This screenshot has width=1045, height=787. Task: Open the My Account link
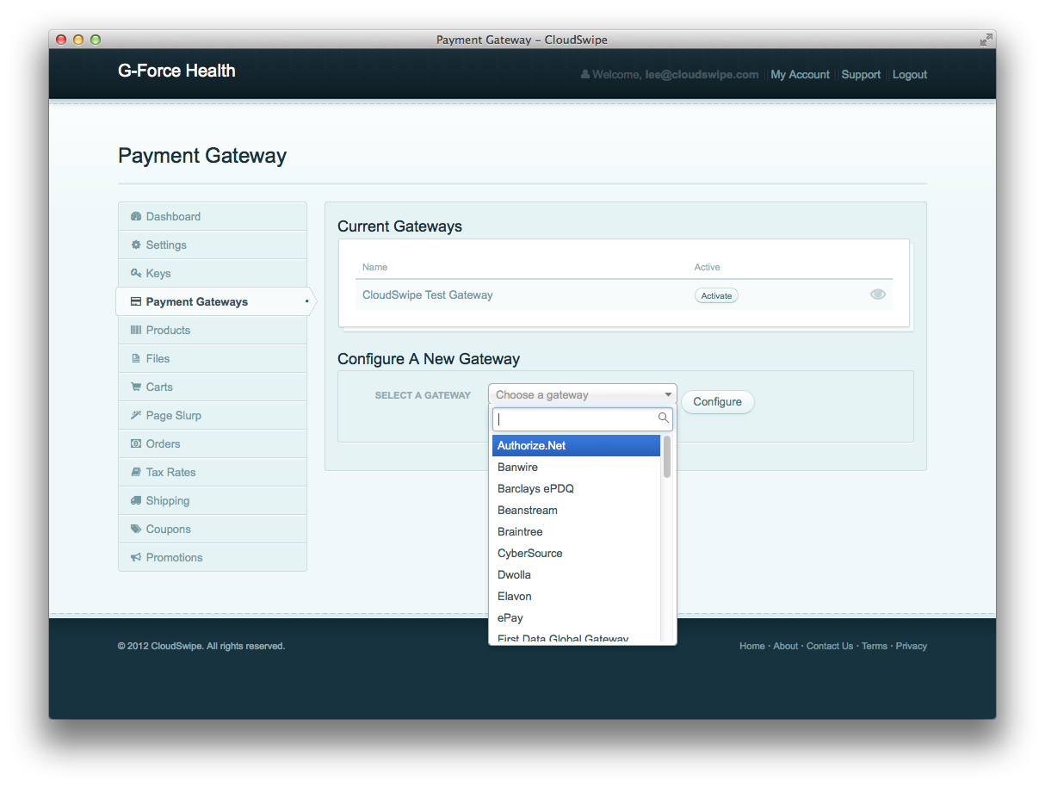[x=800, y=75]
